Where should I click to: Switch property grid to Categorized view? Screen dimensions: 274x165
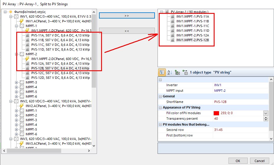[162, 72]
